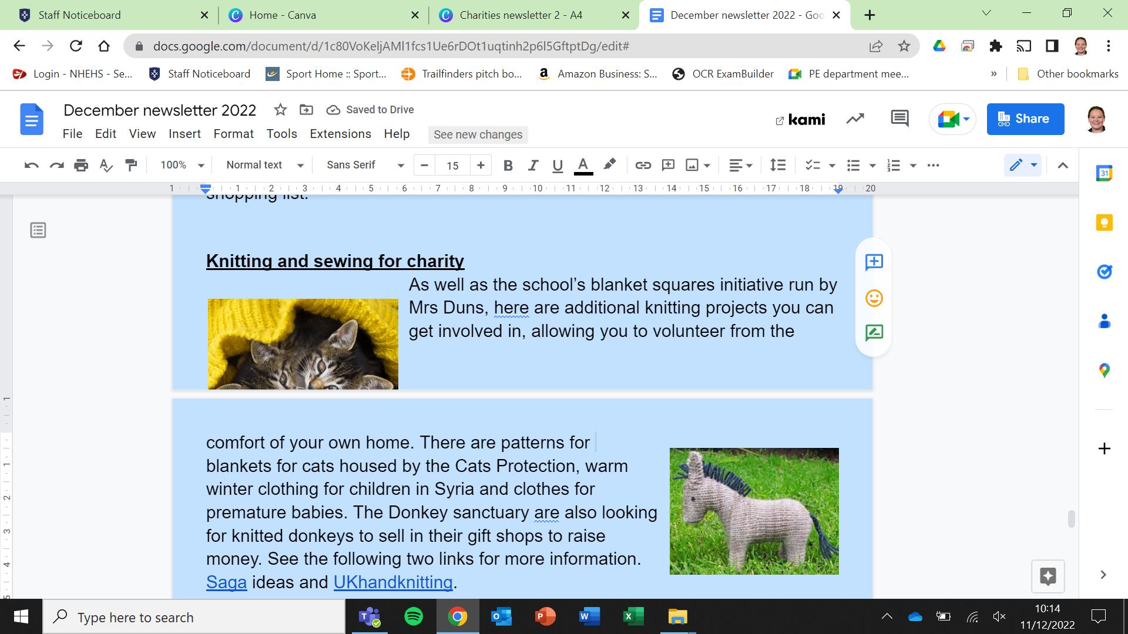Viewport: 1128px width, 634px height.
Task: Open the document outline icon
Action: (38, 230)
